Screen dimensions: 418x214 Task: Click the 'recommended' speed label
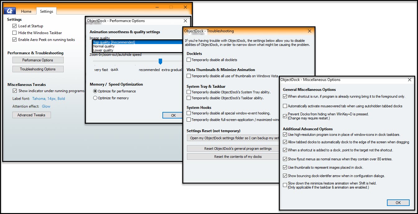[x=149, y=70]
